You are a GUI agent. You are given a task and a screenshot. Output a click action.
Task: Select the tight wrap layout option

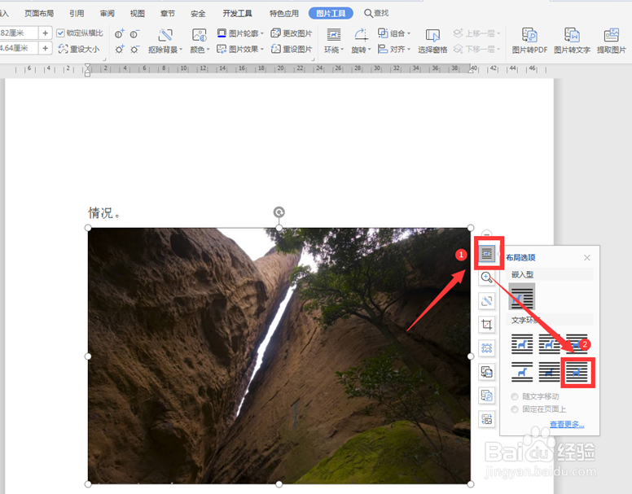point(550,344)
